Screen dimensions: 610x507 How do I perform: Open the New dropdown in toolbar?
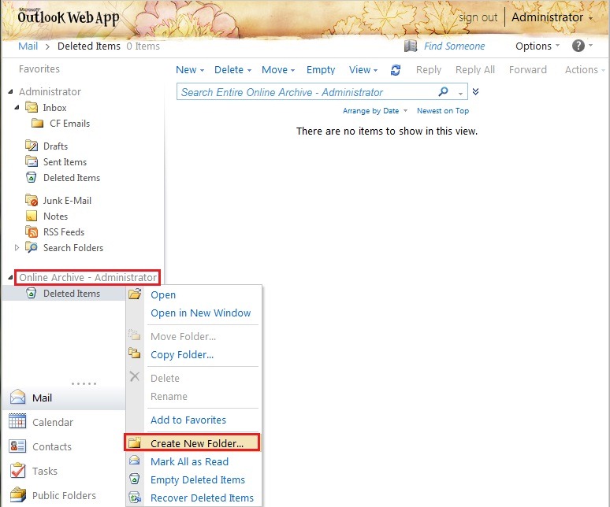[189, 70]
